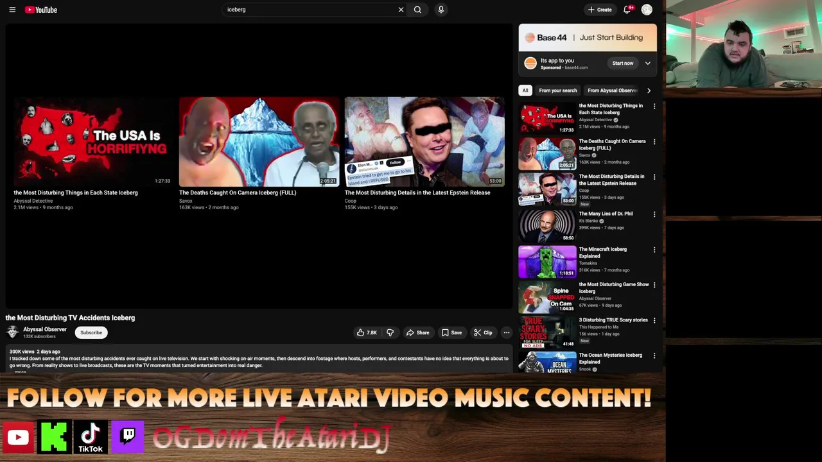This screenshot has width=822, height=462.
Task: Open endscreen Epstein Release video thumbnail
Action: point(424,141)
